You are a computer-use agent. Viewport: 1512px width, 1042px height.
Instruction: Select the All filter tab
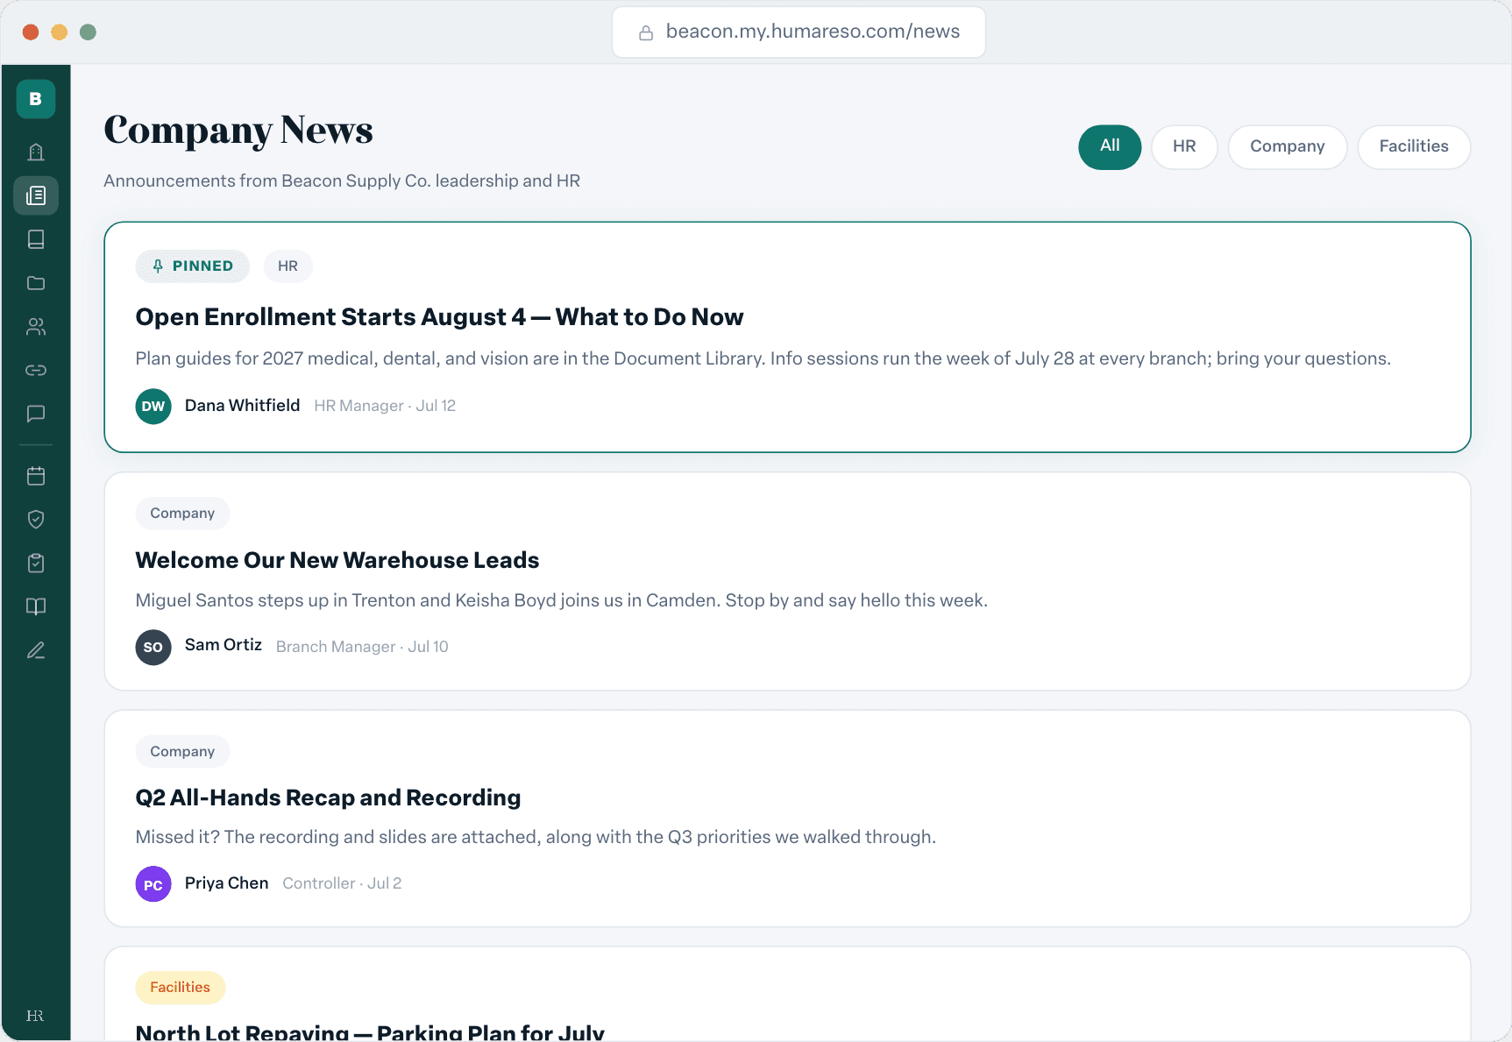click(1110, 147)
